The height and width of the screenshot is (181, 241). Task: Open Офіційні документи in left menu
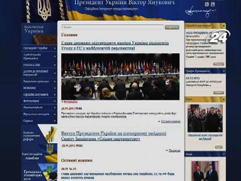click(36, 95)
